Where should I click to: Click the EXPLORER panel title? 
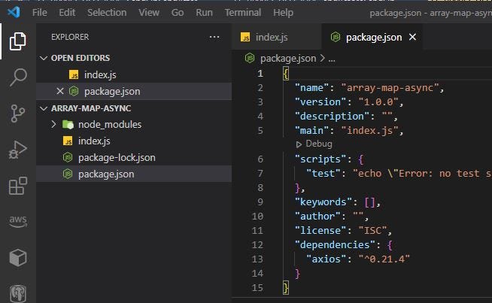coord(70,37)
